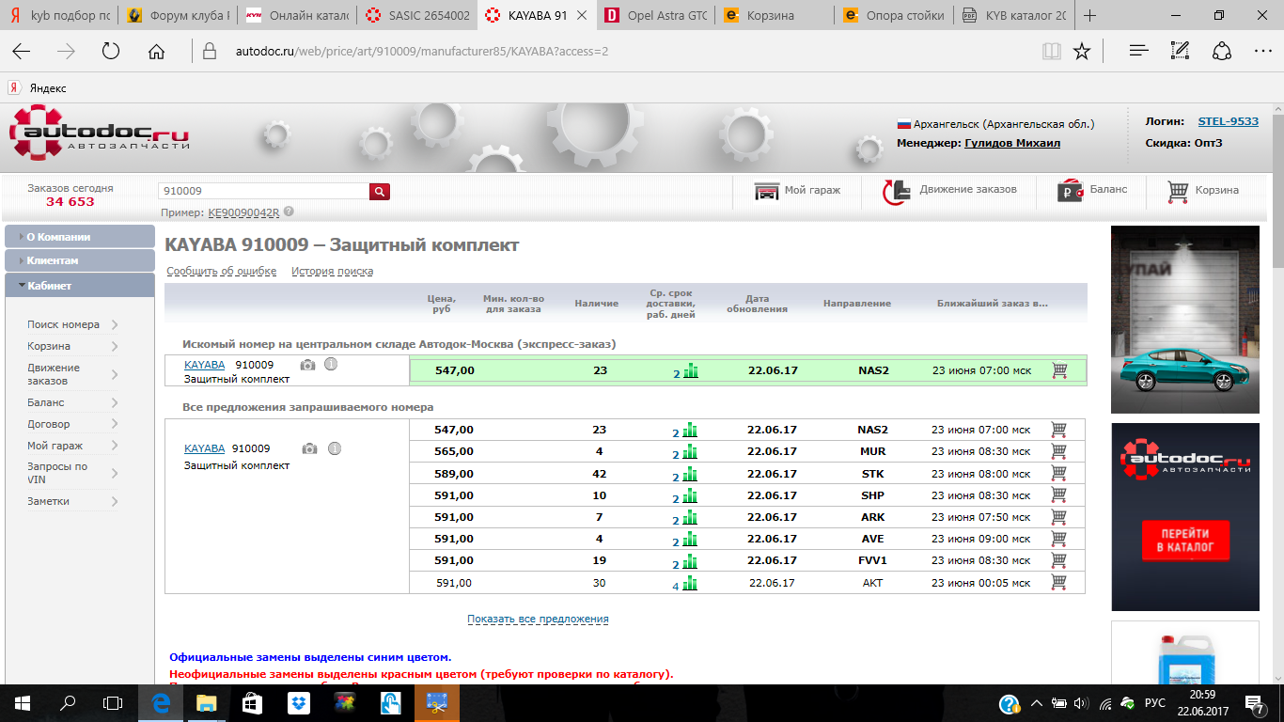This screenshot has height=722, width=1284.
Task: Open sidebar Баланс link
Action: point(46,402)
